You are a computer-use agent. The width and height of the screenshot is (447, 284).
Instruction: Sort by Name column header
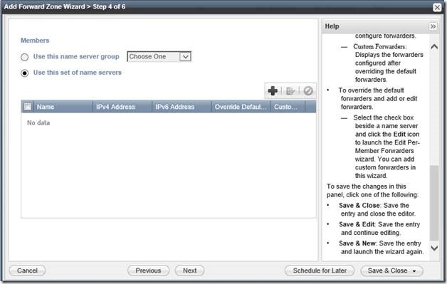(x=63, y=107)
